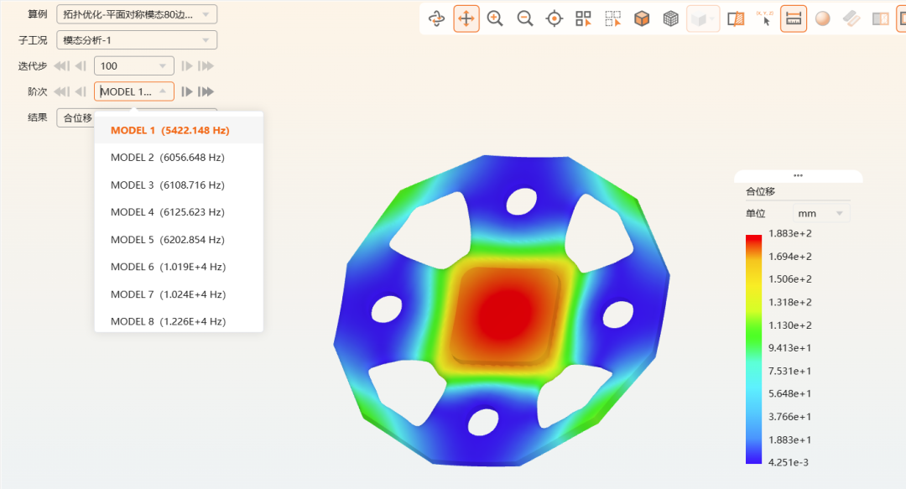906x489 pixels.
Task: Click the zoom out magnifier icon
Action: [524, 18]
